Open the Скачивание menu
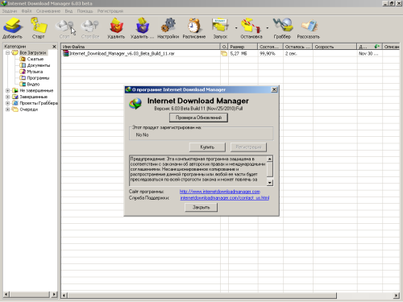This screenshot has height=302, width=403. click(48, 11)
